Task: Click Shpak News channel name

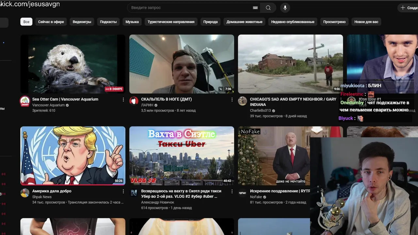Action: point(42,197)
